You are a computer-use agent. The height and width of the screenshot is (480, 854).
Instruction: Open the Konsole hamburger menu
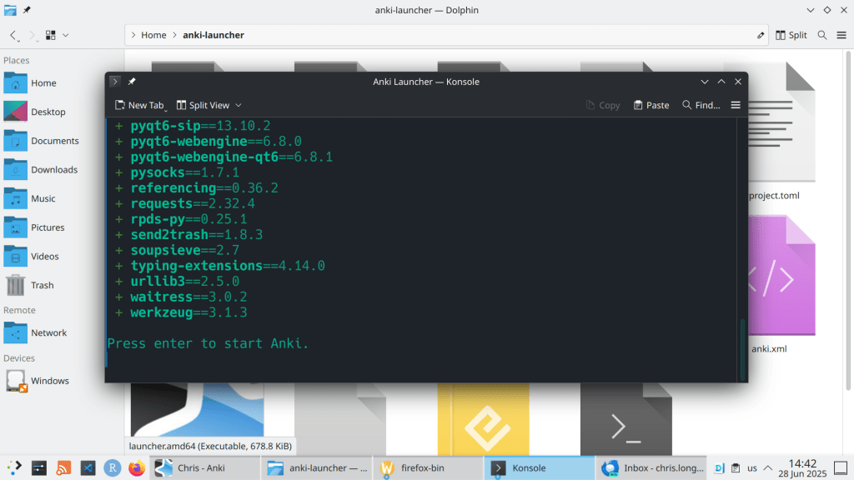tap(736, 105)
